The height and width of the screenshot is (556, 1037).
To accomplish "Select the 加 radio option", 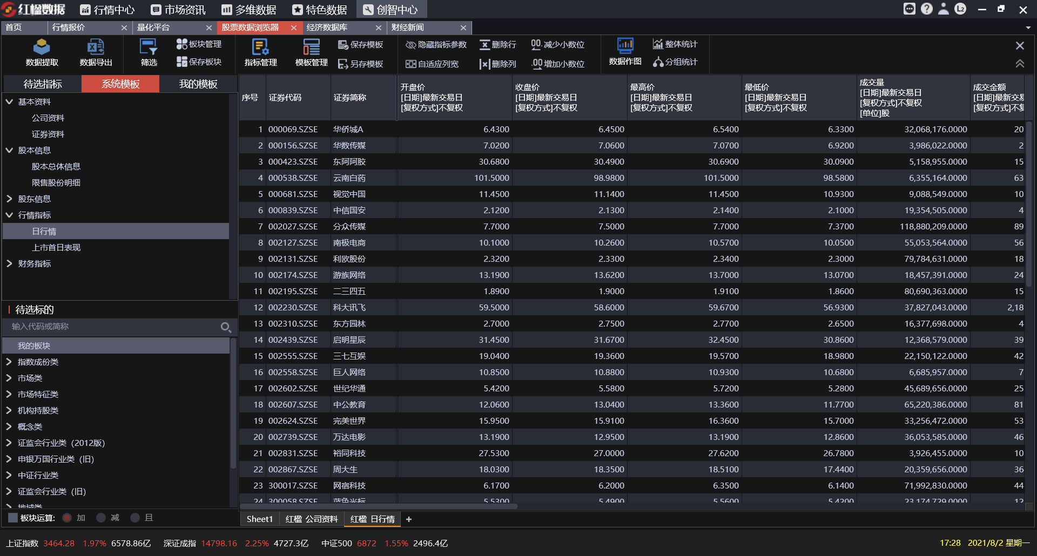I will coord(68,518).
